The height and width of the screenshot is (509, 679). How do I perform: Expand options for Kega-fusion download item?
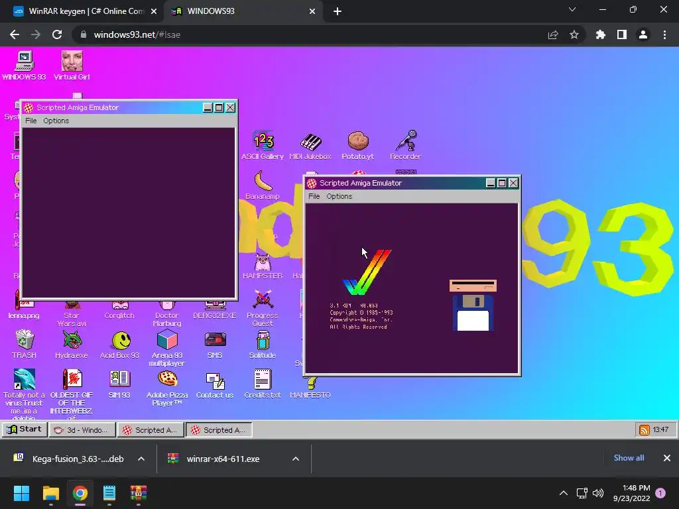pos(141,459)
